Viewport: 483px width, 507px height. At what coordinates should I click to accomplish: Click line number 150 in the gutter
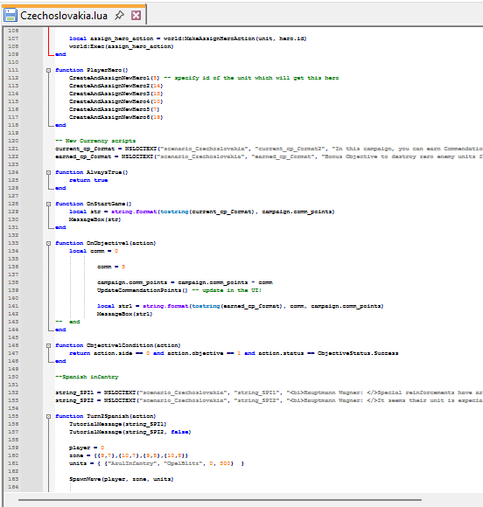[x=13, y=377]
